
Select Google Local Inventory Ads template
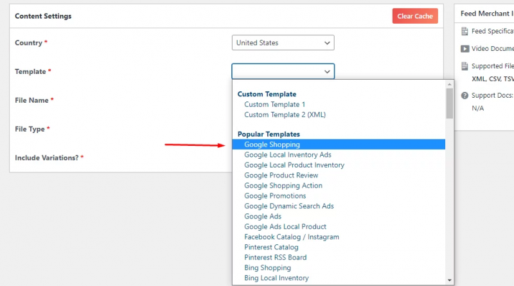[287, 155]
